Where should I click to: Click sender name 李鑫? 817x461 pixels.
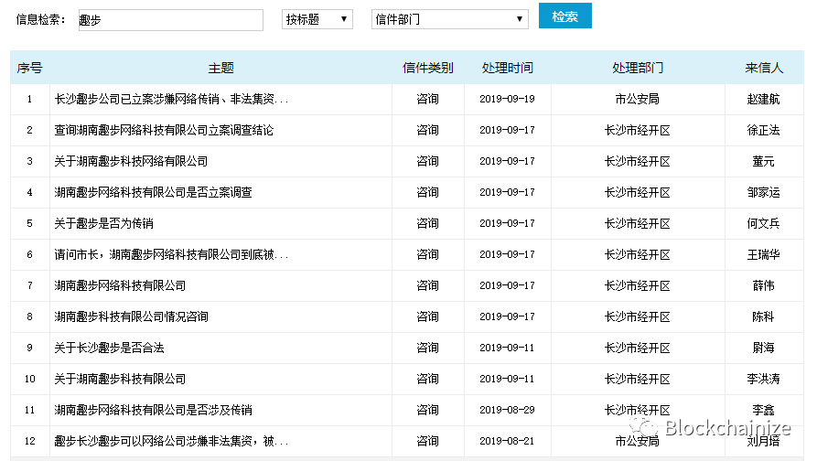coord(763,410)
